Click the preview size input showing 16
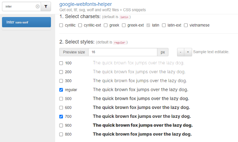Viewport: 238px width, 142px height. [x=123, y=52]
